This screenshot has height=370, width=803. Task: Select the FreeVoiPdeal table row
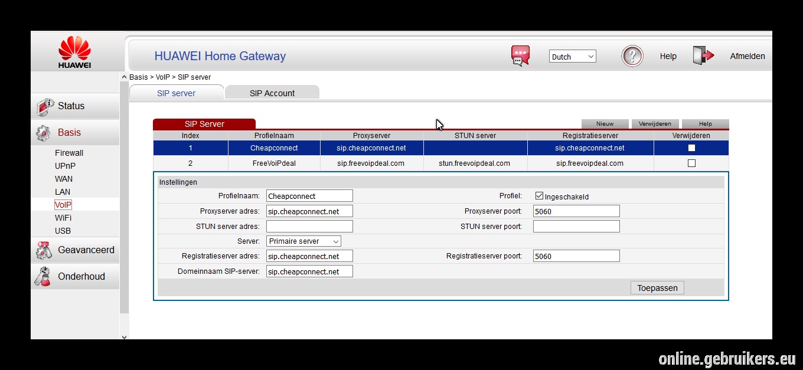(x=440, y=163)
